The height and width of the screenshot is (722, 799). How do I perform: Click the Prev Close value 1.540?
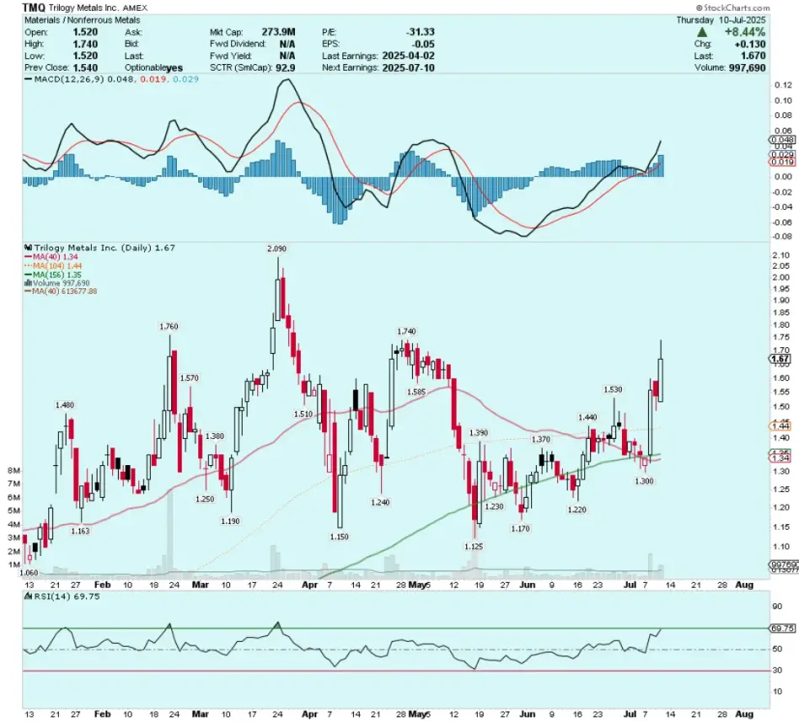85,67
